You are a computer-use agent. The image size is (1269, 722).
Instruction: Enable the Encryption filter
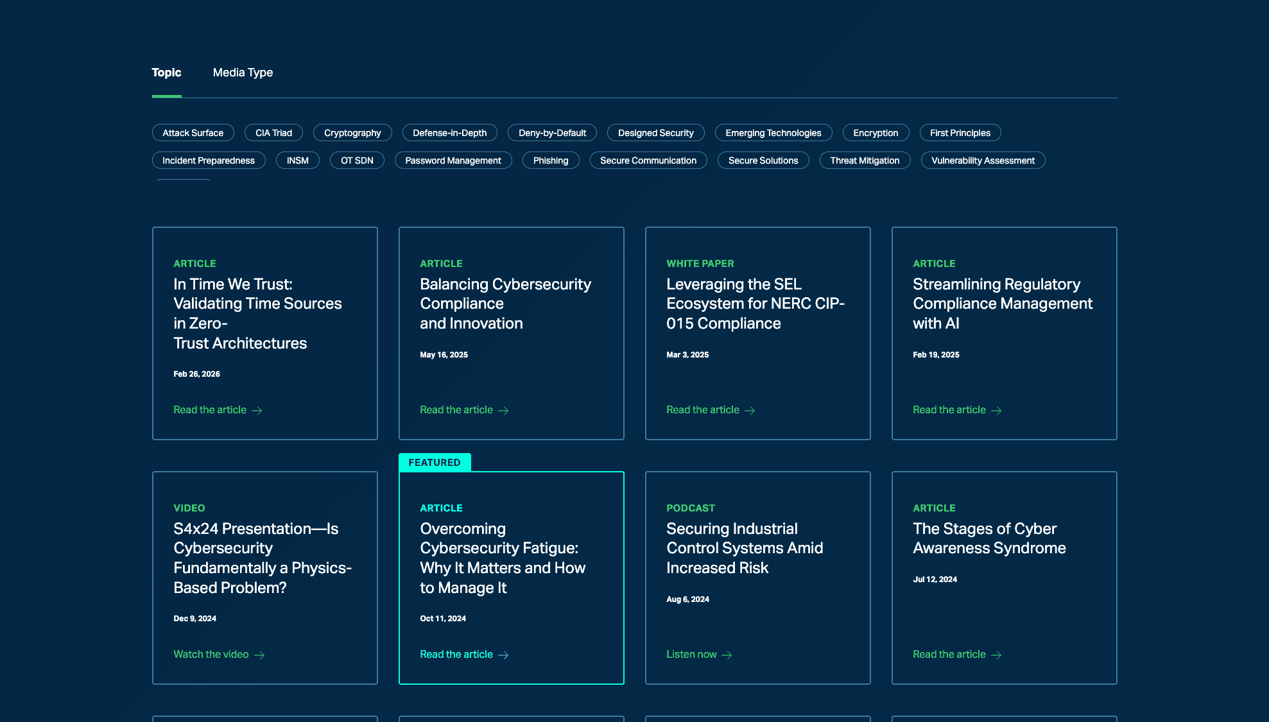coord(876,132)
